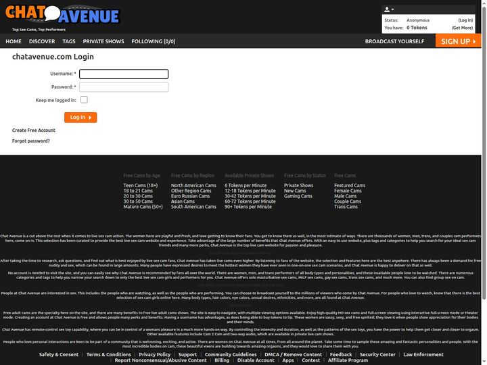Screen dimensions: 487x365
Task: Open Support footer link
Action: [187, 354]
